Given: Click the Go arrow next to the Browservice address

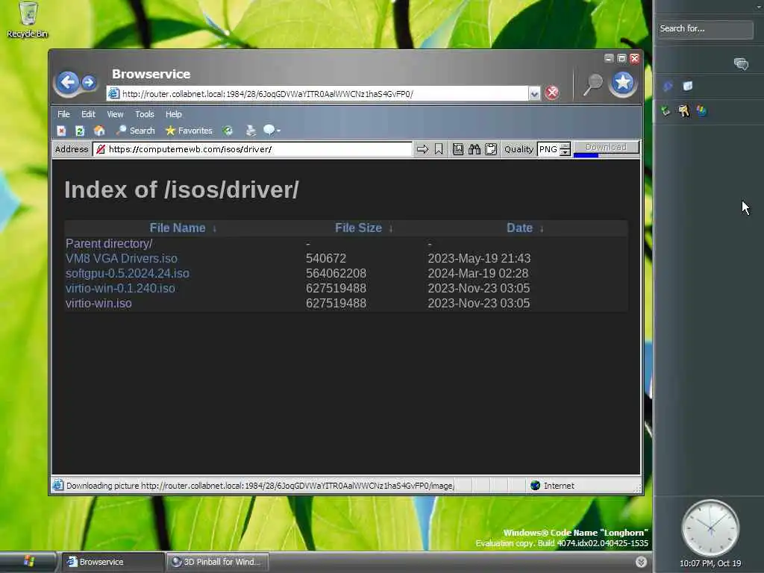Looking at the screenshot, I should point(422,149).
